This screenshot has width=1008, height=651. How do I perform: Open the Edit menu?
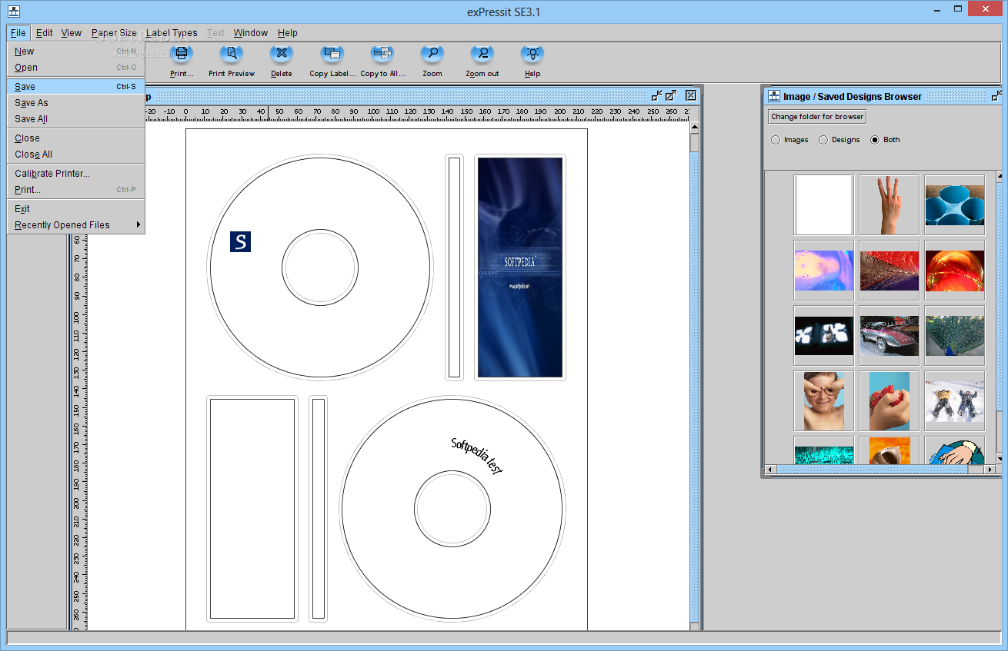(45, 32)
